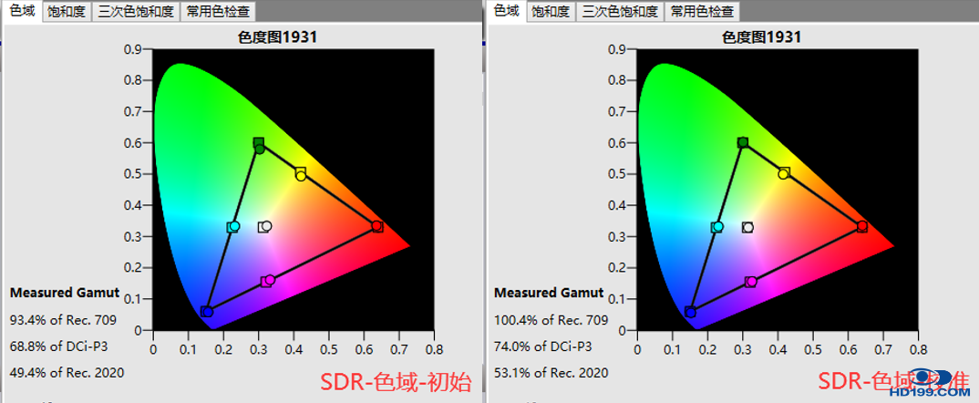Click the magenta marker on the left chart
979x403 pixels.
click(x=268, y=281)
